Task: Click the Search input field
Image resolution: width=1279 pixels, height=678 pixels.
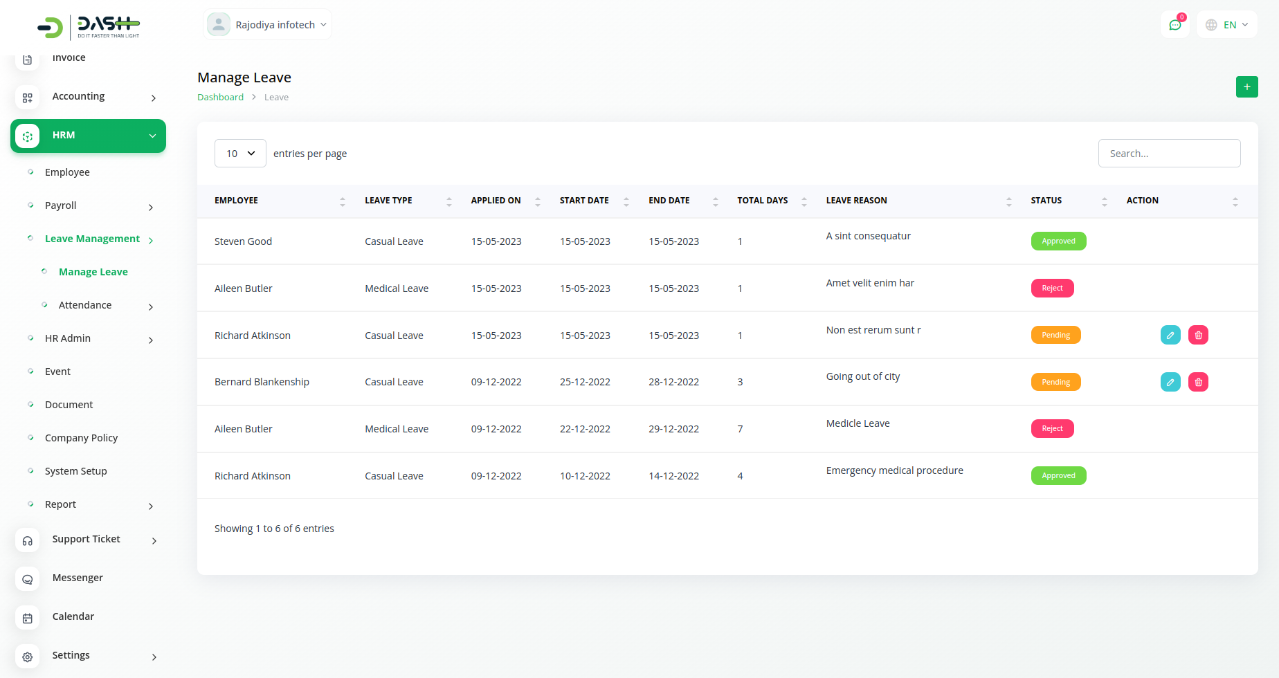Action: tap(1169, 154)
